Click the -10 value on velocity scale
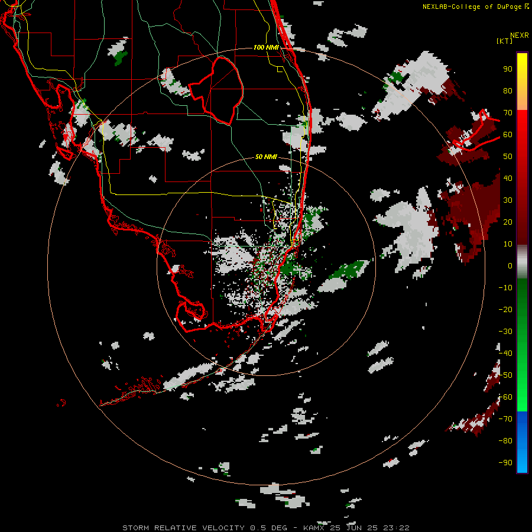Image resolution: width=532 pixels, height=532 pixels. (505, 288)
